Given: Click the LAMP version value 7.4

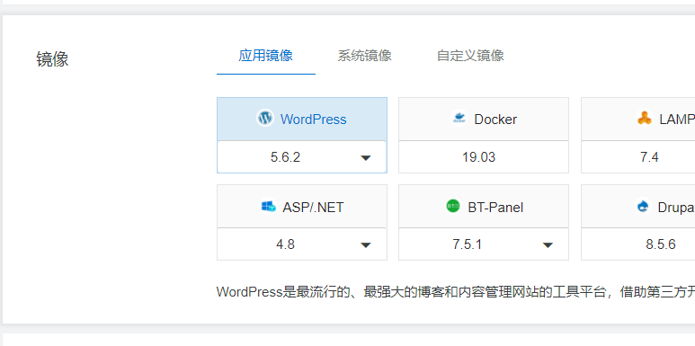Looking at the screenshot, I should pos(649,157).
